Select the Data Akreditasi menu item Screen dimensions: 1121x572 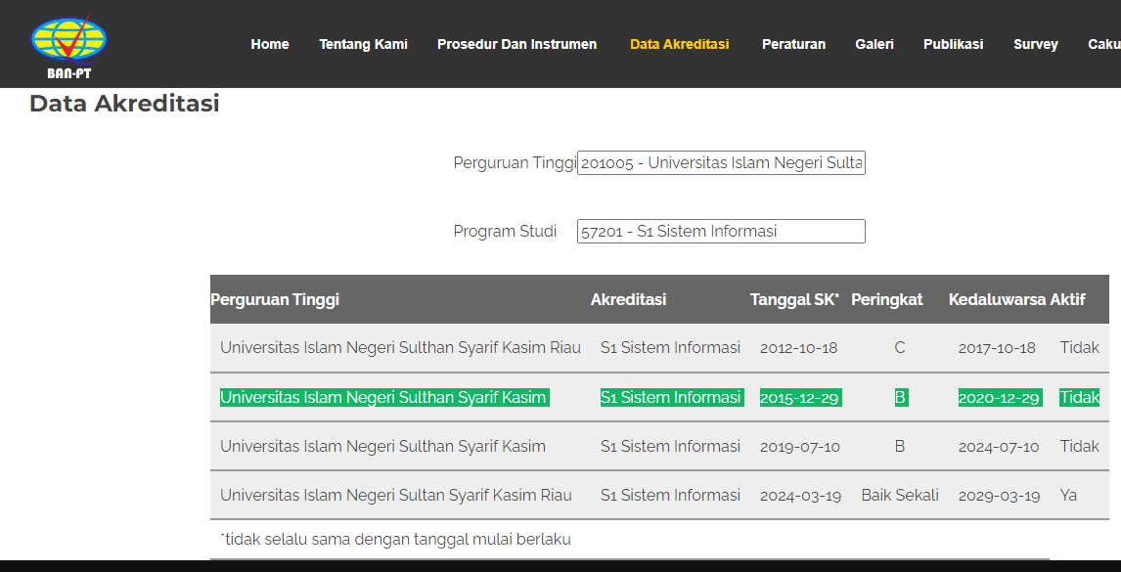(x=679, y=44)
